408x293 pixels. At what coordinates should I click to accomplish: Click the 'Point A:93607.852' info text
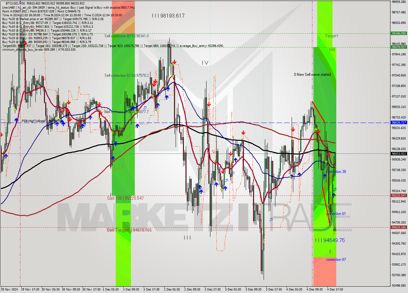(15, 11)
